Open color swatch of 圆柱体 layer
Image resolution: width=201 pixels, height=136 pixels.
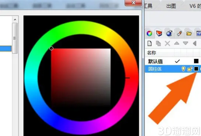pyautogui.click(x=196, y=69)
